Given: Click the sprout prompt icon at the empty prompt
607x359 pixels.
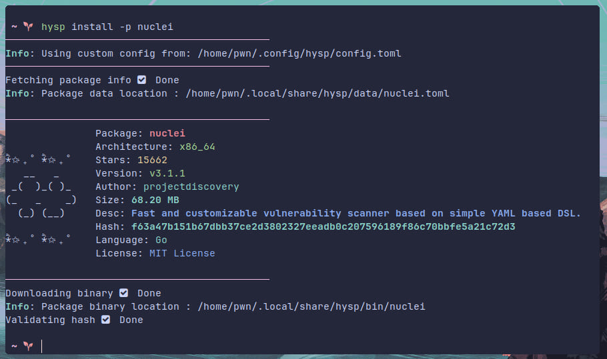Looking at the screenshot, I should click(x=28, y=346).
